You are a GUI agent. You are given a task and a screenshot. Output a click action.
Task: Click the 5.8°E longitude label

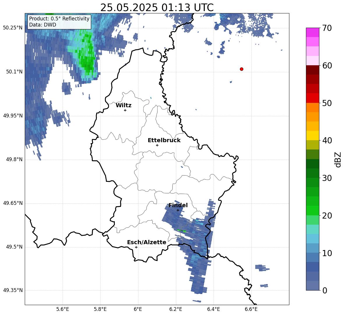pyautogui.click(x=100, y=309)
